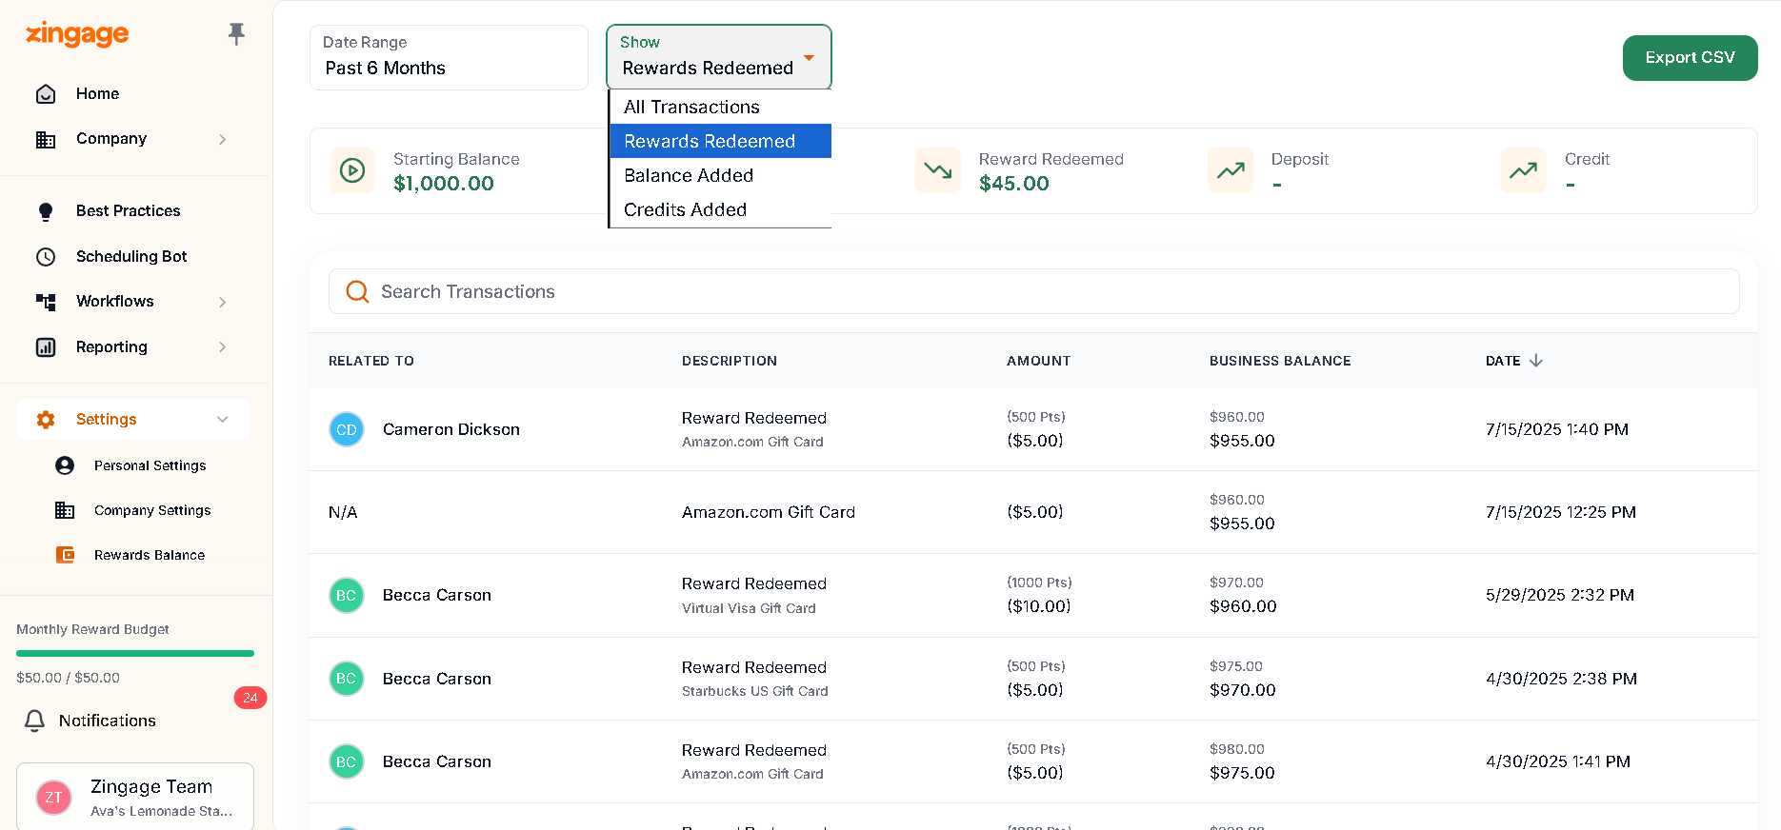
Task: Click the Scheduling Bot clock icon
Action: click(46, 256)
